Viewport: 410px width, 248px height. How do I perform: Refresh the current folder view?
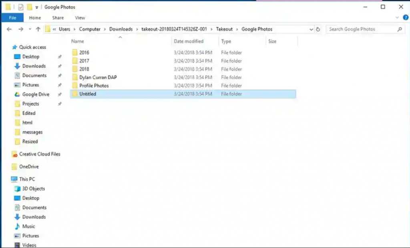tap(318, 29)
